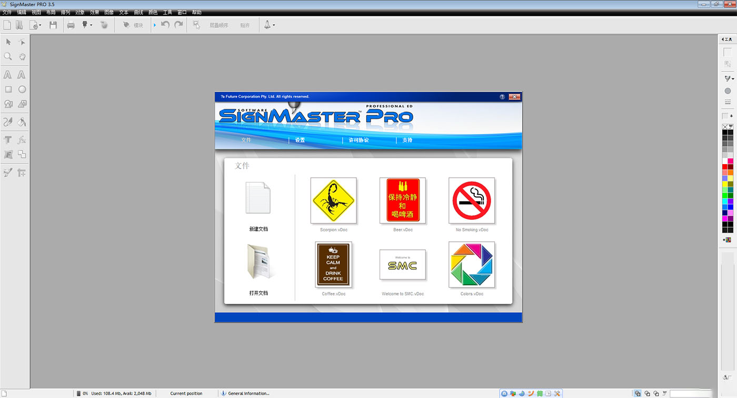Select the bold T text effects tool
This screenshot has width=737, height=398.
8,140
